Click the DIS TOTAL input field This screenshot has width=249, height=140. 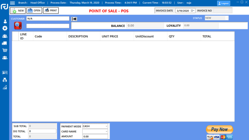tap(42, 131)
